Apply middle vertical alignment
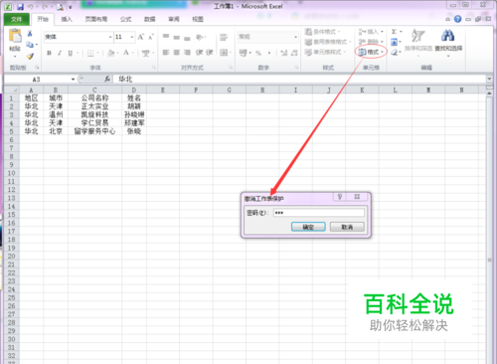The width and height of the screenshot is (497, 364). pyautogui.click(x=176, y=37)
